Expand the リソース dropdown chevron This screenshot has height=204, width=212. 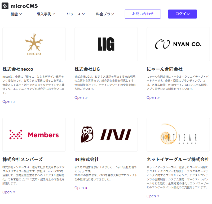pyautogui.click(x=83, y=14)
